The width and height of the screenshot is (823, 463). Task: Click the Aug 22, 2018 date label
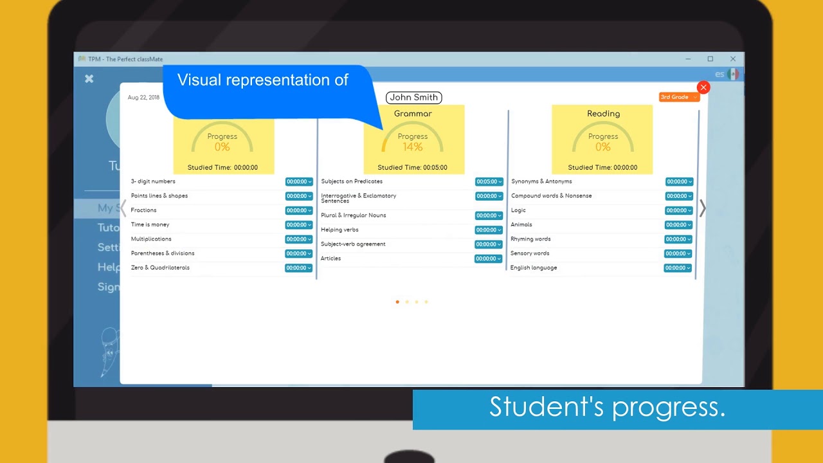pos(143,98)
